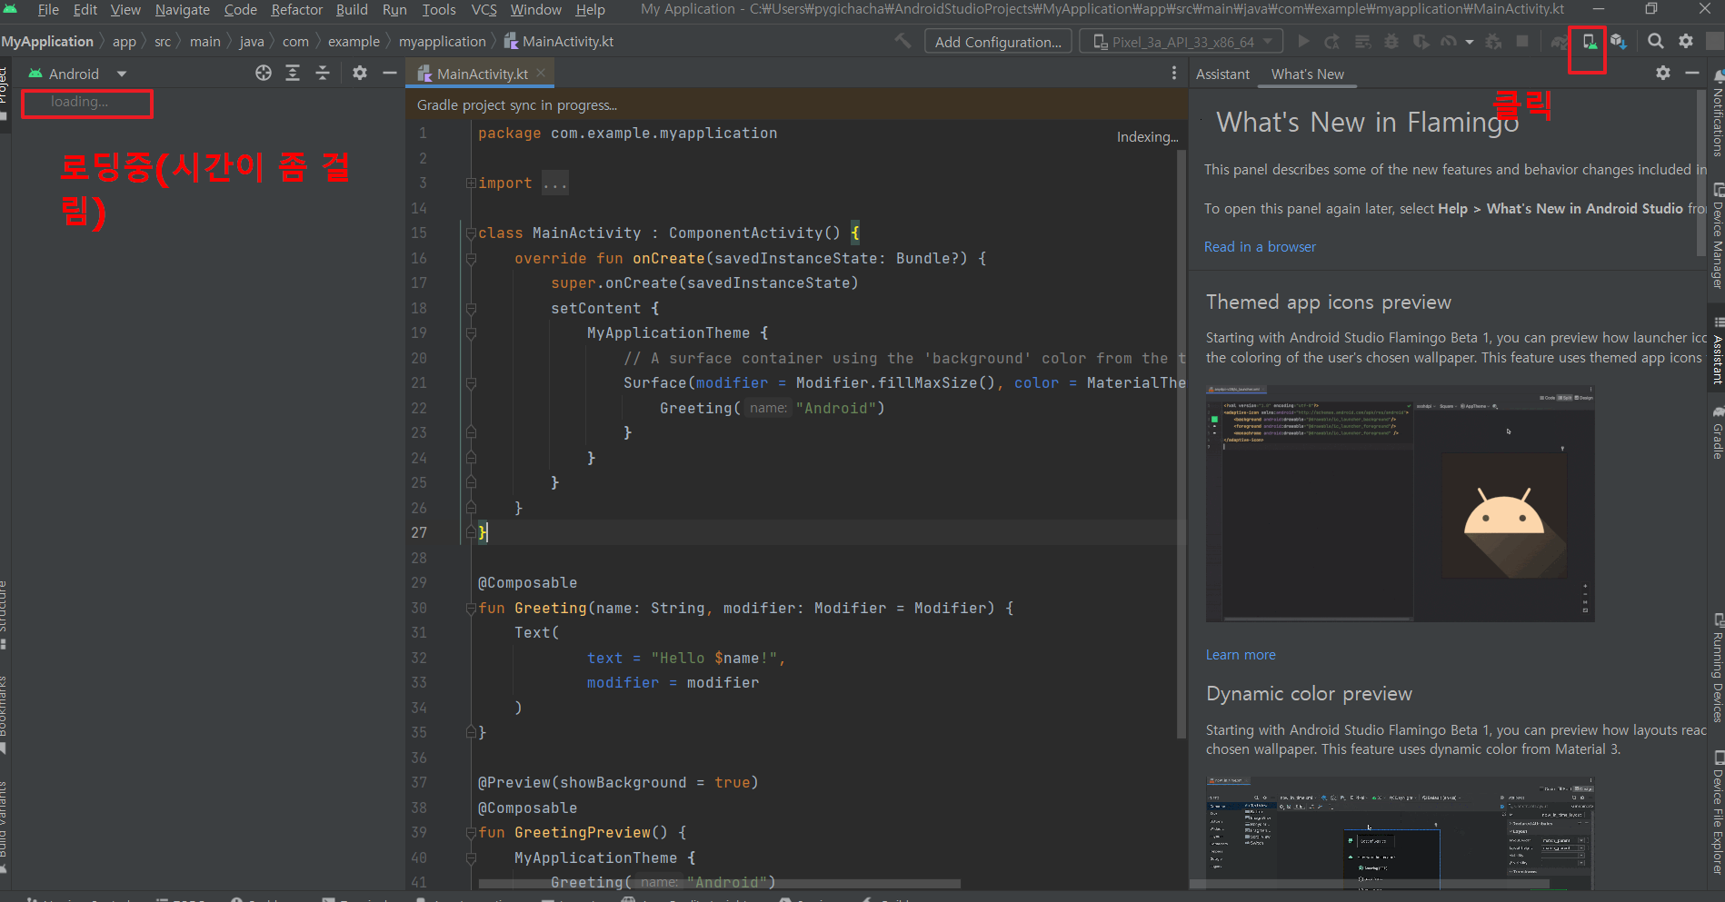Collapse fun Greeting fold marker line 30

point(471,608)
